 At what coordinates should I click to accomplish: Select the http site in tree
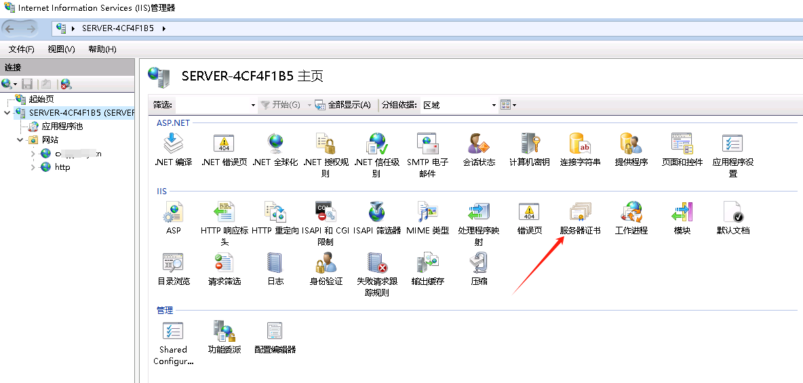coord(62,167)
